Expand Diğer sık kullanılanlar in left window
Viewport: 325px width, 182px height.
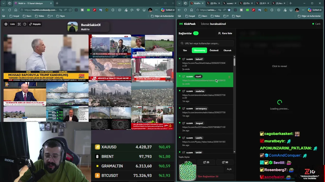[x=162, y=16]
